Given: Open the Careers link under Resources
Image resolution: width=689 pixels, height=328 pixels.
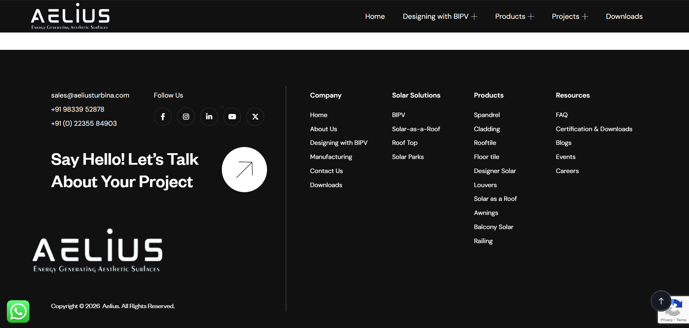Looking at the screenshot, I should tap(567, 171).
